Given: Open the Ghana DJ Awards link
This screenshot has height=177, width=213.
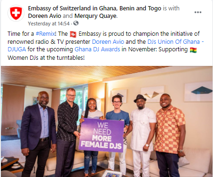Looking at the screenshot, I should click(97, 49).
